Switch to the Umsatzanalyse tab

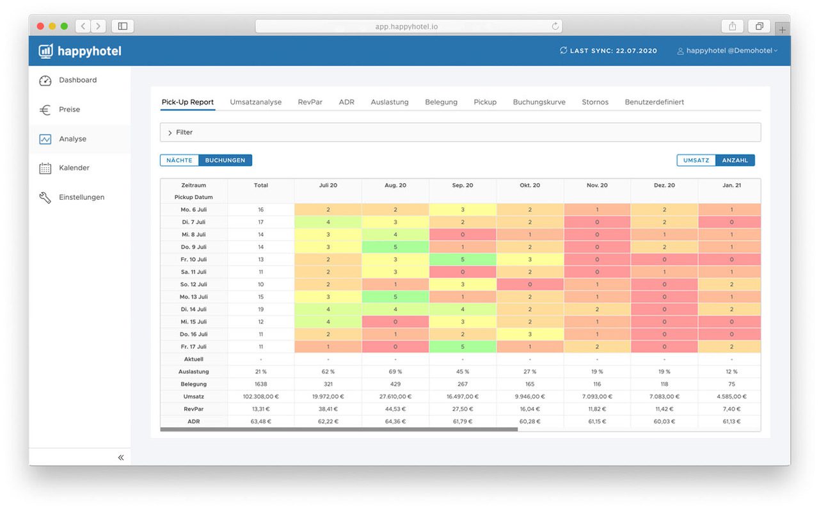[x=255, y=102]
